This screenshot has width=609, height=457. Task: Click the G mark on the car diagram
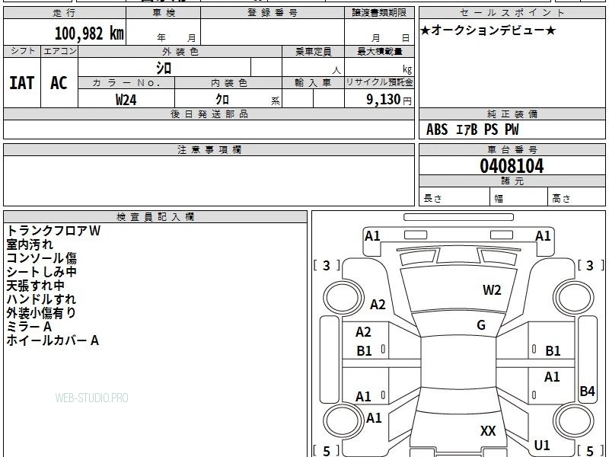(481, 325)
